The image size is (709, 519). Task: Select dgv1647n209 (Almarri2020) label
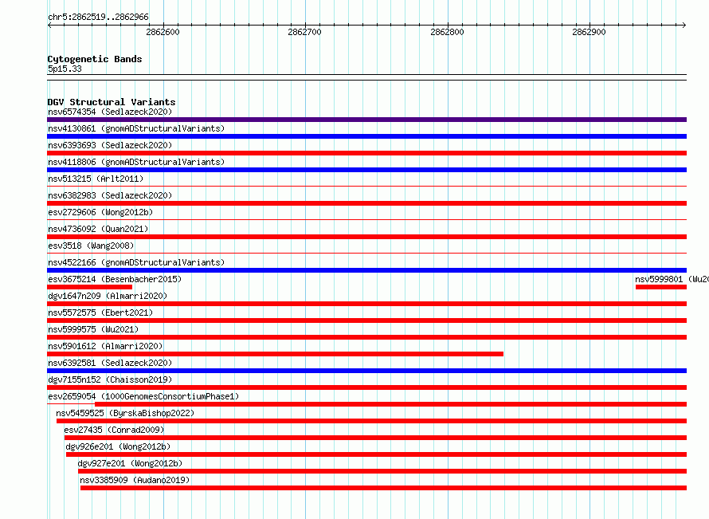(x=108, y=296)
